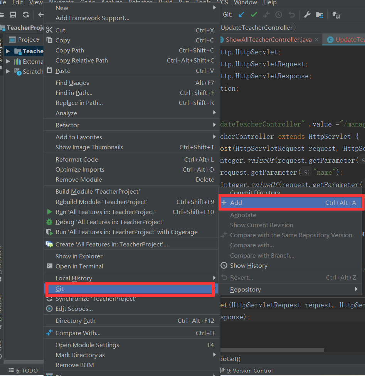Click the Copy icon in context menu
The height and width of the screenshot is (376, 365).
(x=49, y=40)
